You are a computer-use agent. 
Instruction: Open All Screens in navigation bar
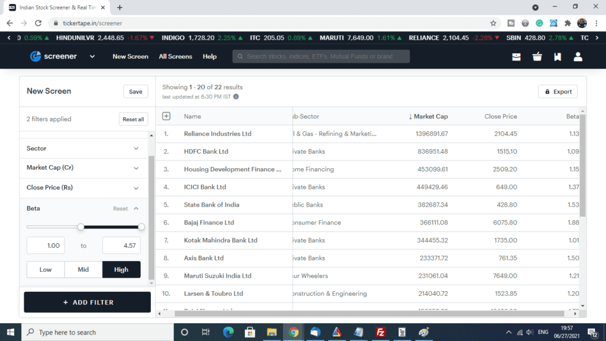click(175, 57)
